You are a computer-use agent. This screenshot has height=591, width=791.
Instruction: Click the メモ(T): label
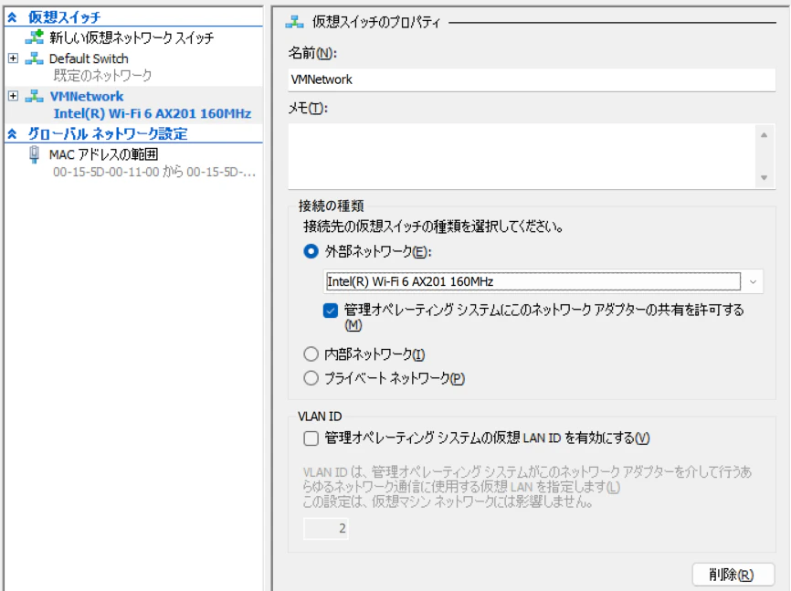(308, 108)
